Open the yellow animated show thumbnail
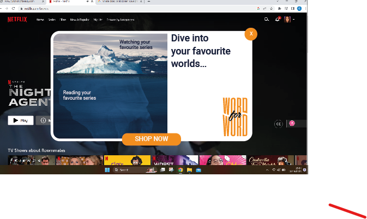The width and height of the screenshot is (367, 219). [127, 160]
